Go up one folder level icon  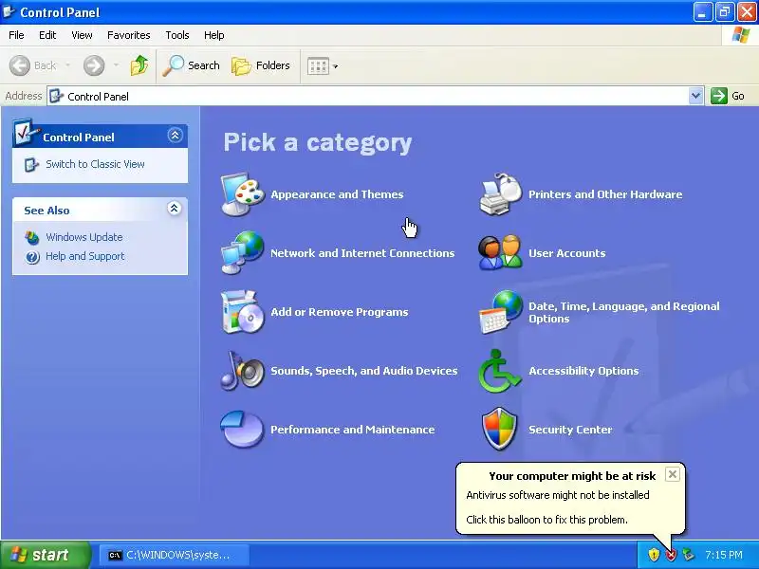(x=139, y=65)
